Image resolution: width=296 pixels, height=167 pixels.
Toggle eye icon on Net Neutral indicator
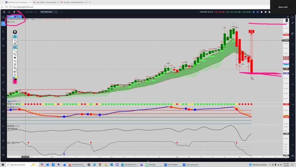18,126
